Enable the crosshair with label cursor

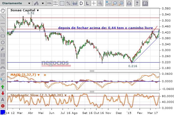coord(100,3)
